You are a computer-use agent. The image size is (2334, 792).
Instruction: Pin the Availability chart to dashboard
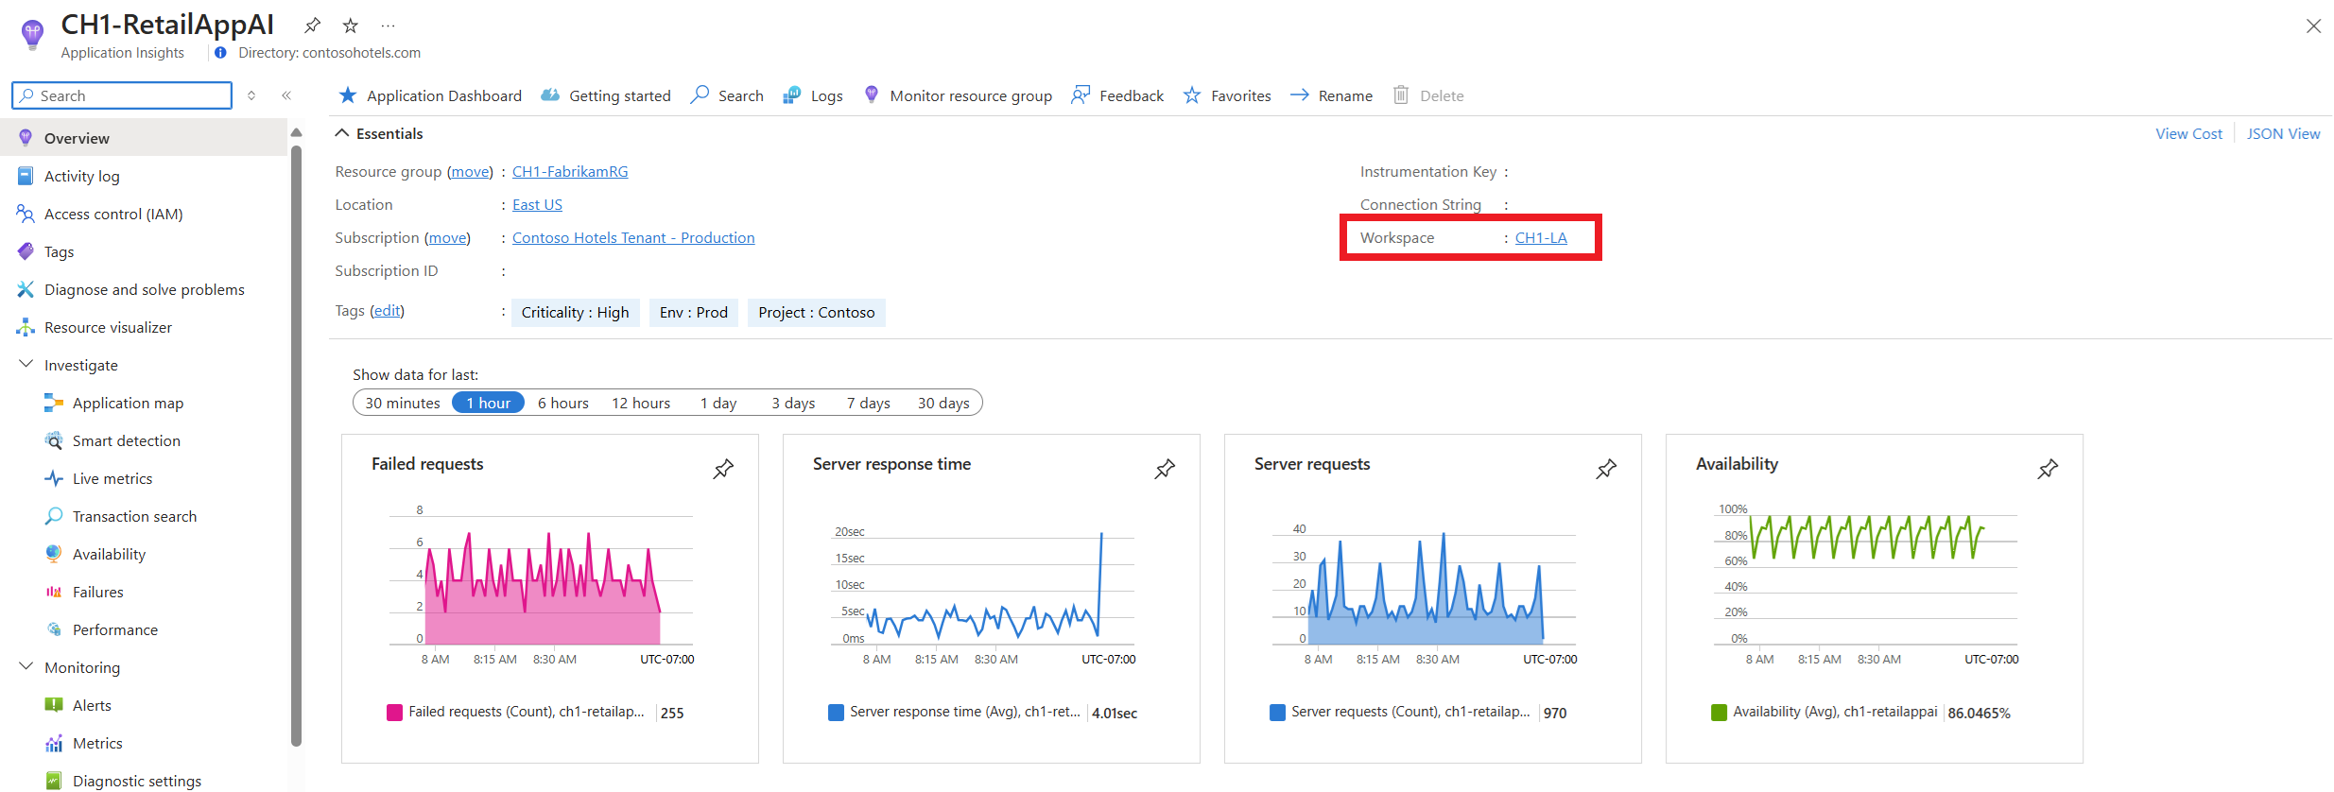[x=2048, y=469]
